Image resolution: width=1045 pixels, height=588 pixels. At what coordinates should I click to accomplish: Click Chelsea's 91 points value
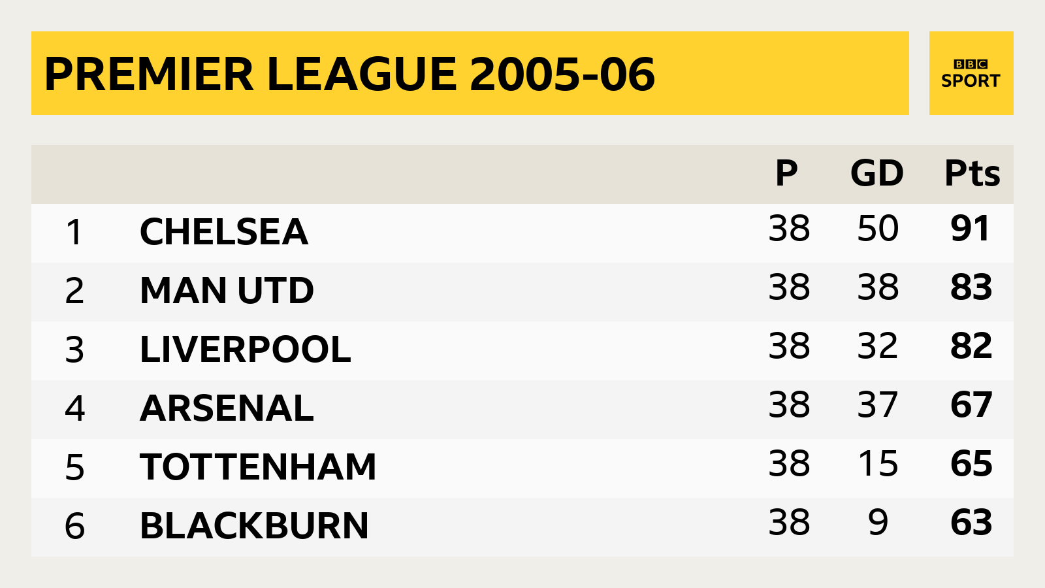click(971, 229)
